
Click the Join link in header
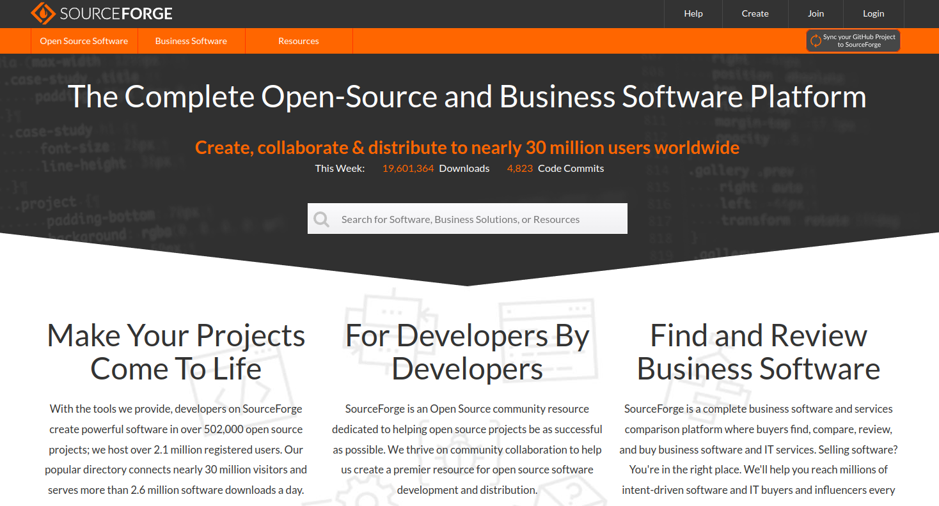click(x=816, y=13)
